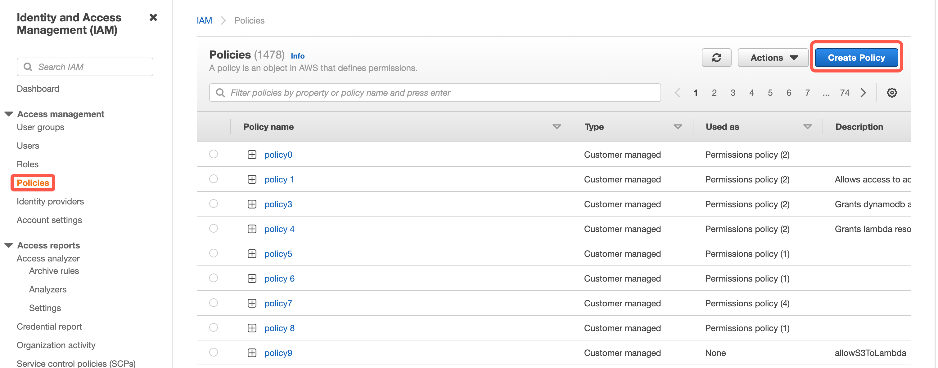Open Settings under Access analyzer
The height and width of the screenshot is (368, 938).
pos(45,308)
